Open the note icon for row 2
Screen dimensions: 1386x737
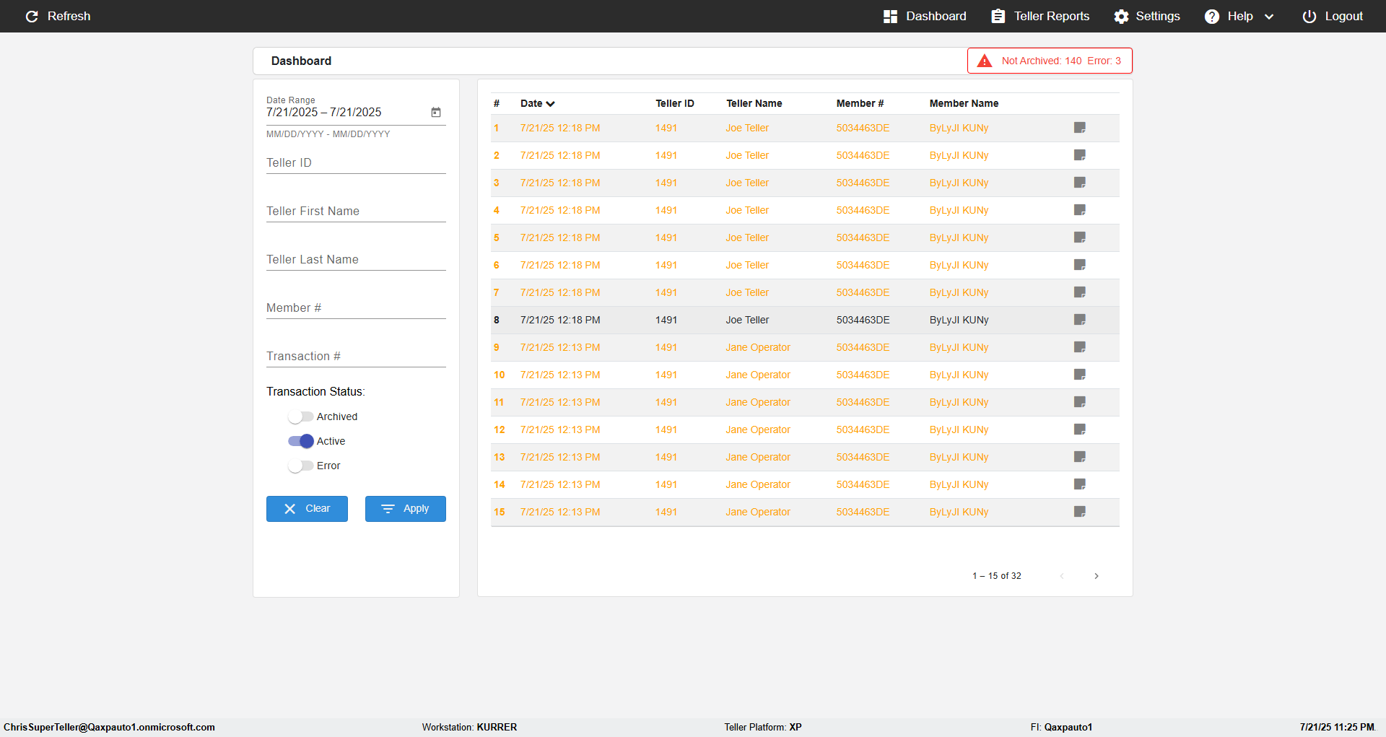(x=1080, y=155)
